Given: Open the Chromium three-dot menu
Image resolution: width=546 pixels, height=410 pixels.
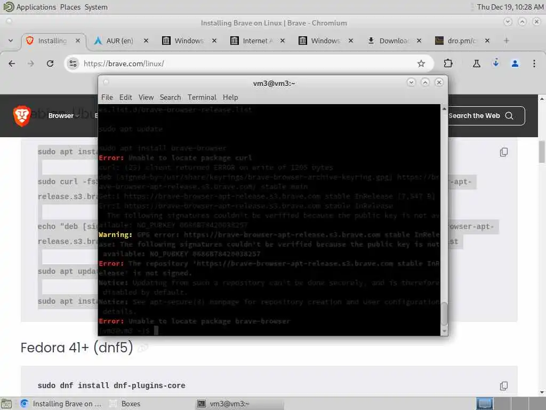Looking at the screenshot, I should tap(534, 64).
